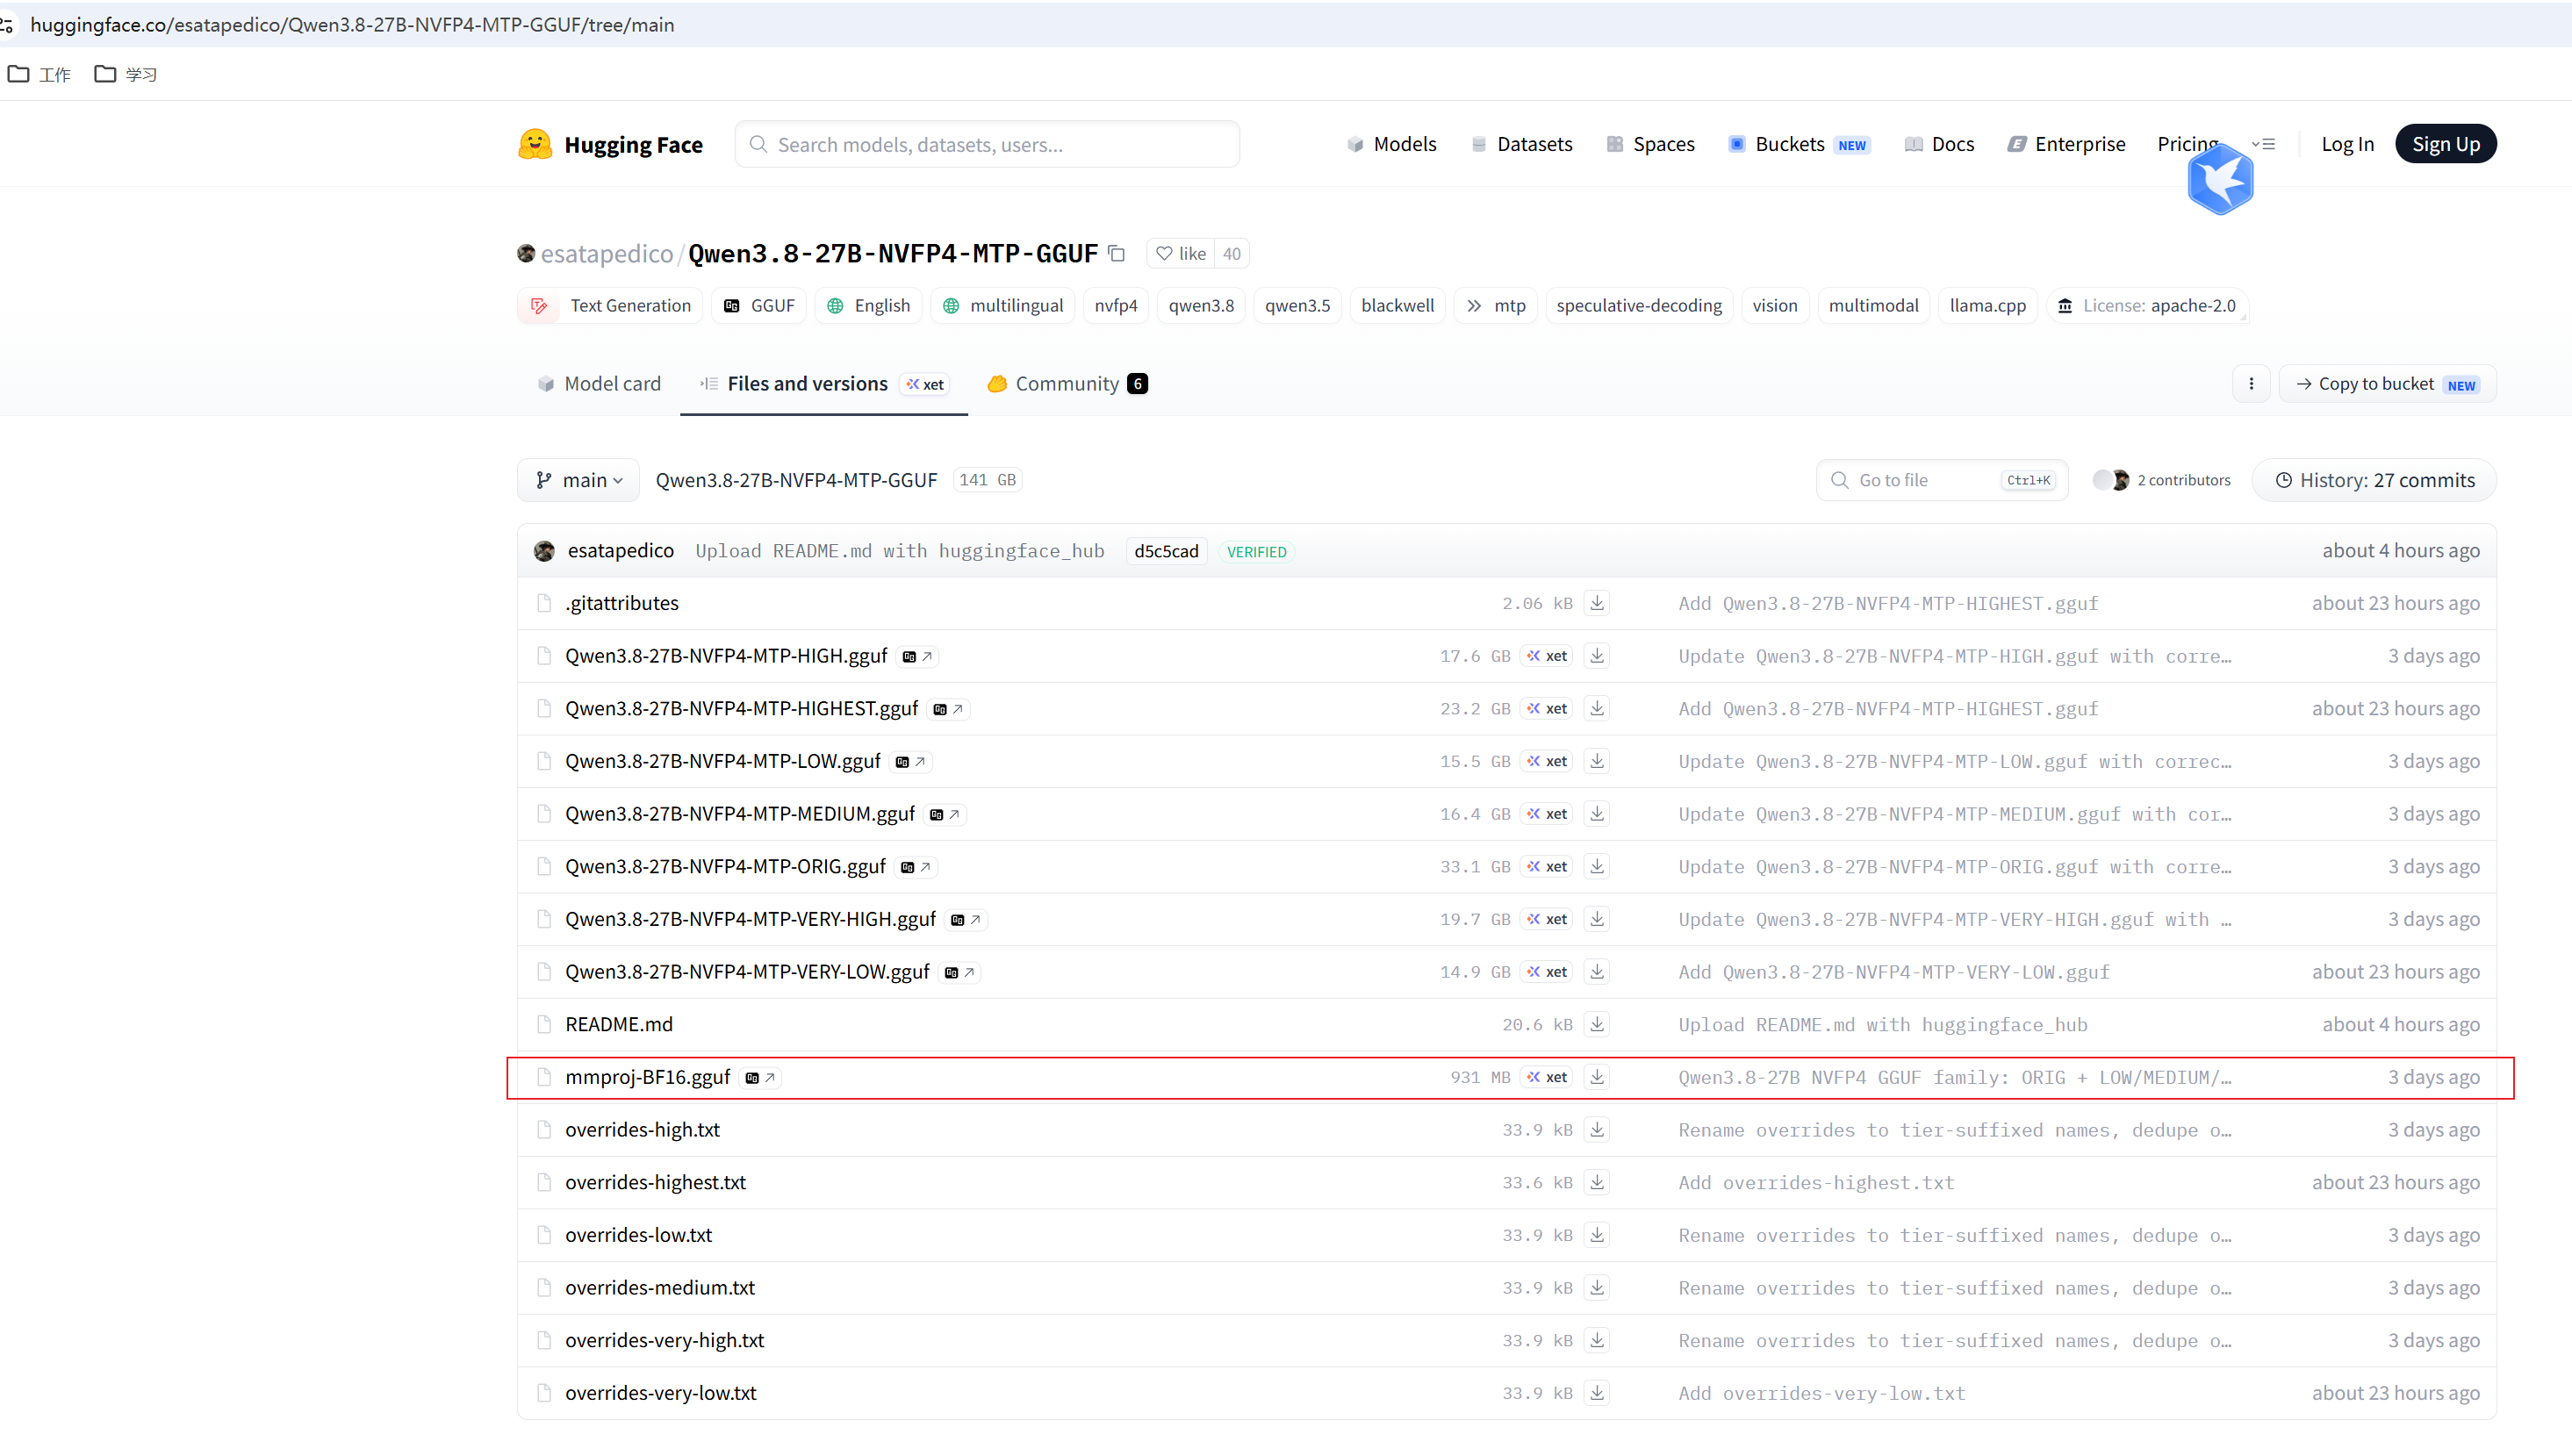Click the llama.cpp library tag
Image resolution: width=2572 pixels, height=1456 pixels.
[x=1987, y=306]
